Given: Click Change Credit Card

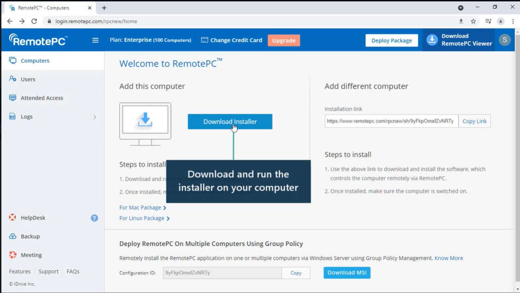Looking at the screenshot, I should coord(232,40).
